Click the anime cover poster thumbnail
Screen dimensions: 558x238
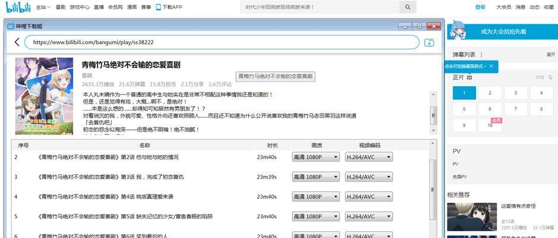(44, 96)
